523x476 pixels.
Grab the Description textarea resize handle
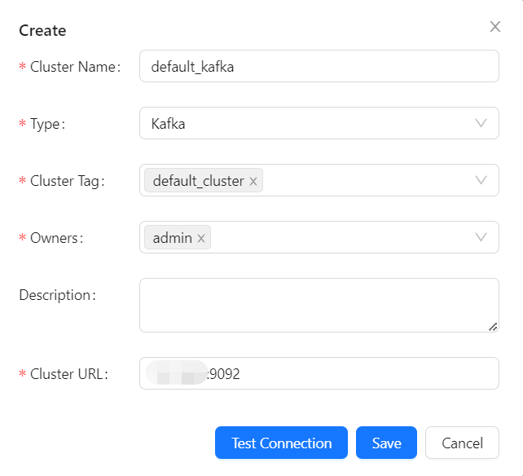coord(493,326)
